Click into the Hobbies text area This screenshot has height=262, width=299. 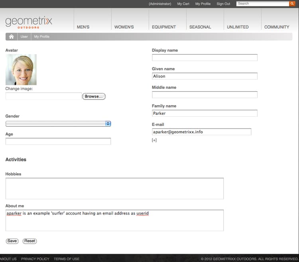114,188
